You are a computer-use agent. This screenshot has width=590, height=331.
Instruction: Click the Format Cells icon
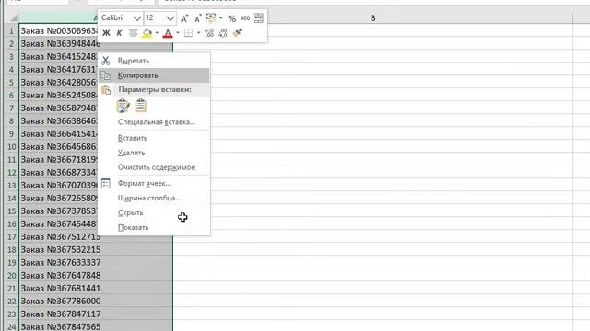click(106, 184)
